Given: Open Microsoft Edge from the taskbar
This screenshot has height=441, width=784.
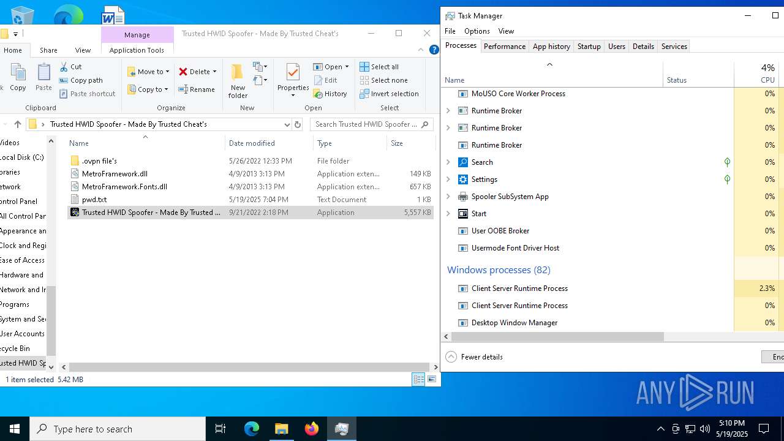Looking at the screenshot, I should point(252,429).
